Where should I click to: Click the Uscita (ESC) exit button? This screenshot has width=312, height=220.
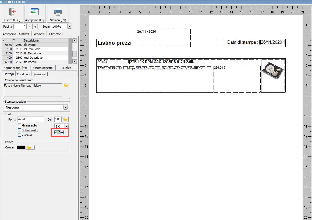point(12,14)
